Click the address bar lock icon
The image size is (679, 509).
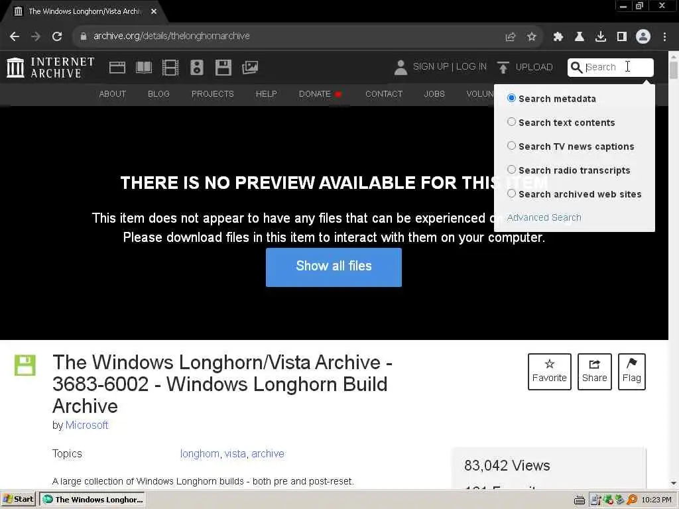pyautogui.click(x=84, y=36)
